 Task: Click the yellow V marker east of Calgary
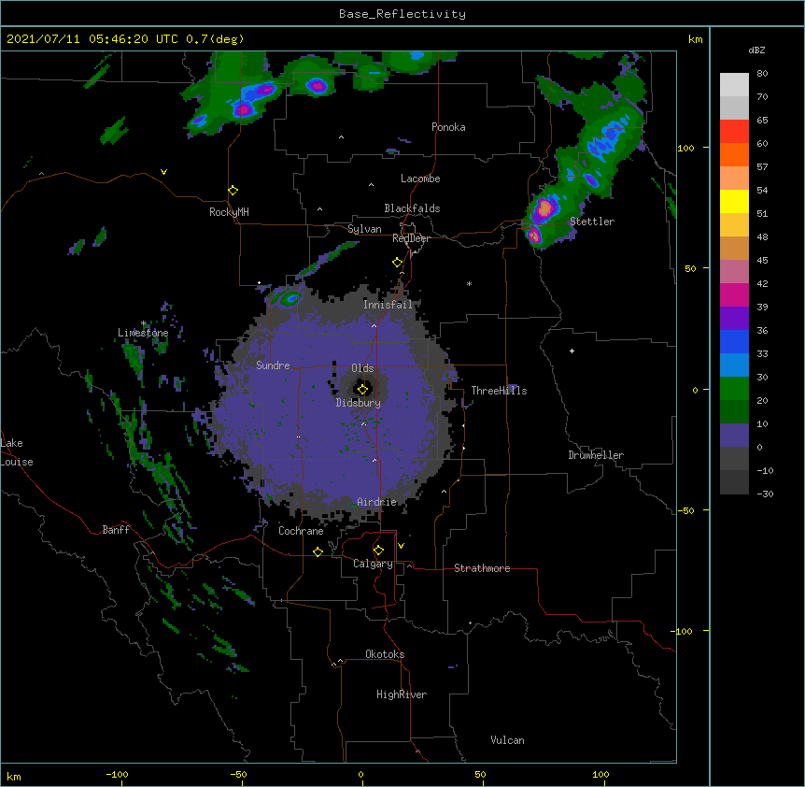(401, 546)
